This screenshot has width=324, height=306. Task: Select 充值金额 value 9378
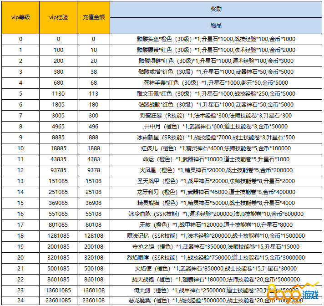click(93, 170)
